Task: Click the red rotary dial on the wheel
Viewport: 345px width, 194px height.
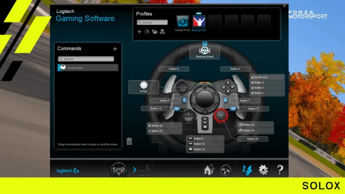Action: [221, 115]
